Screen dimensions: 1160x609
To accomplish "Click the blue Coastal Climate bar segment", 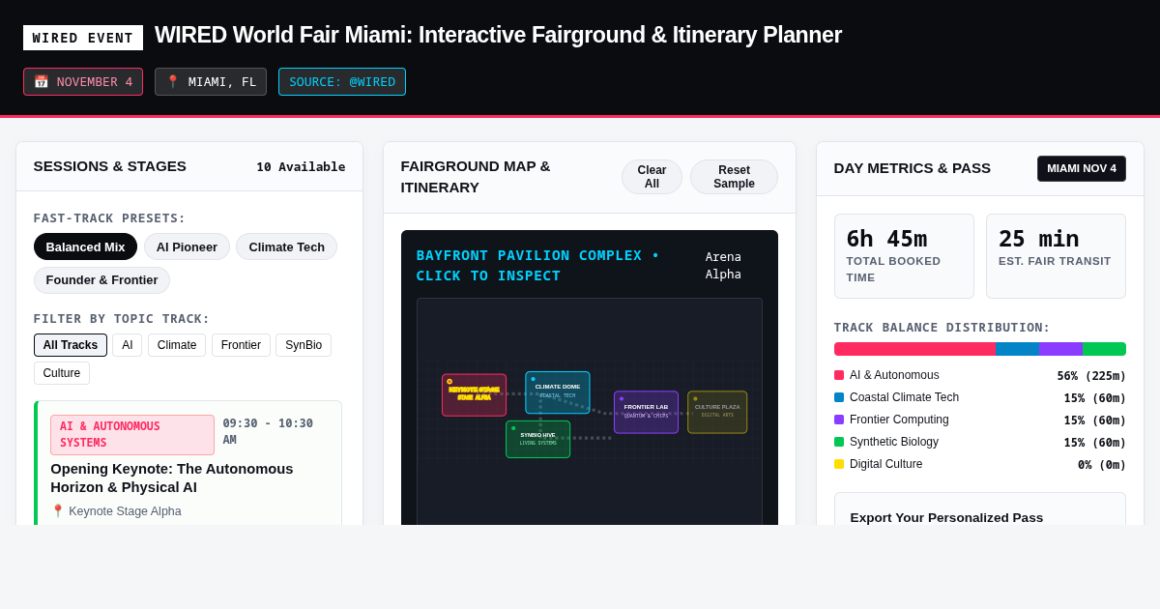I will pyautogui.click(x=1017, y=349).
